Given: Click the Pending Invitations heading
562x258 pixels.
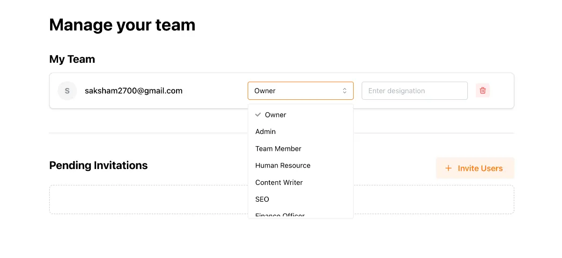Looking at the screenshot, I should point(98,165).
